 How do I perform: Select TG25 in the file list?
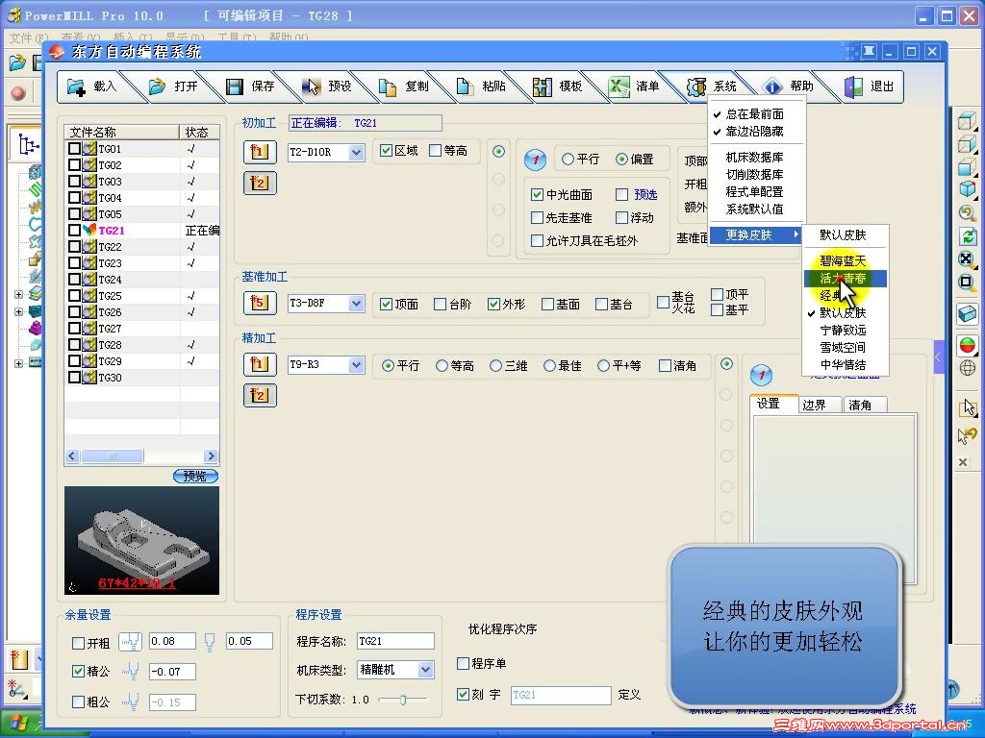(142, 296)
